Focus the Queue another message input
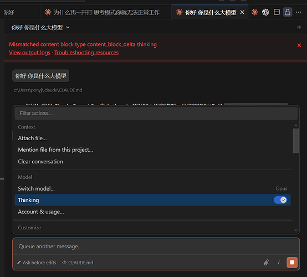307x277 pixels. click(x=156, y=247)
